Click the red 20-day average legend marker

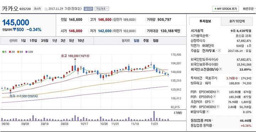tap(10, 52)
